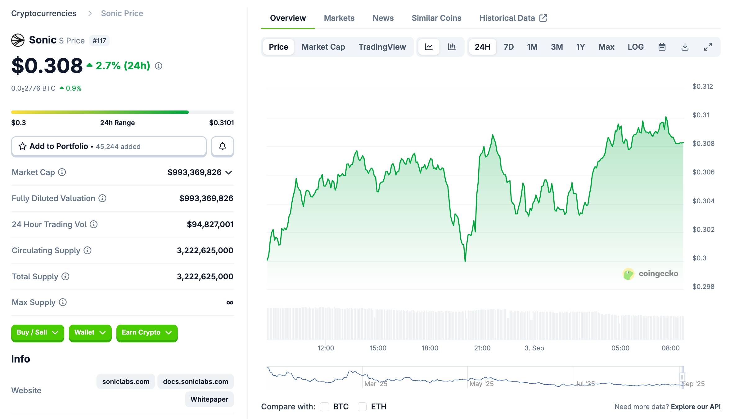Open the Circulating Supply info icon
730x419 pixels.
(88, 250)
